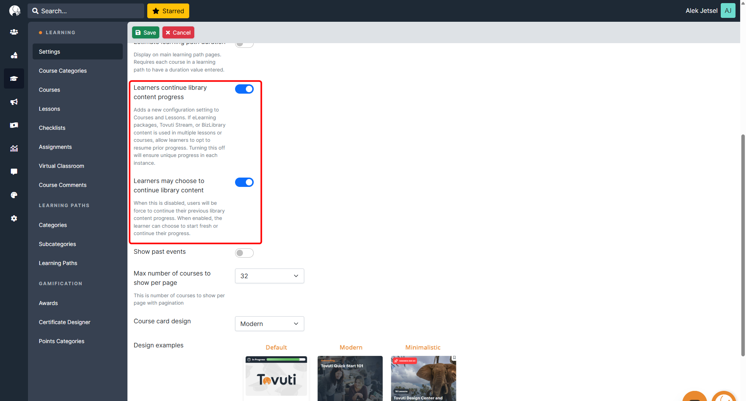
Task: Open the palette design icon
Action: (x=14, y=195)
